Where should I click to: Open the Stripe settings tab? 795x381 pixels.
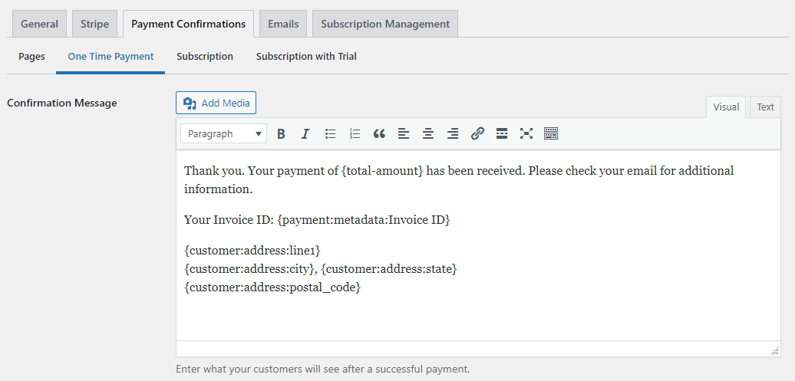pos(94,24)
